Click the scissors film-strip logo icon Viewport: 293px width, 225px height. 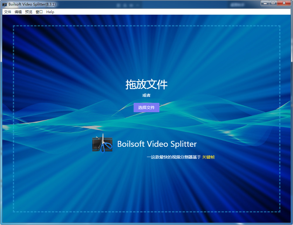102,143
